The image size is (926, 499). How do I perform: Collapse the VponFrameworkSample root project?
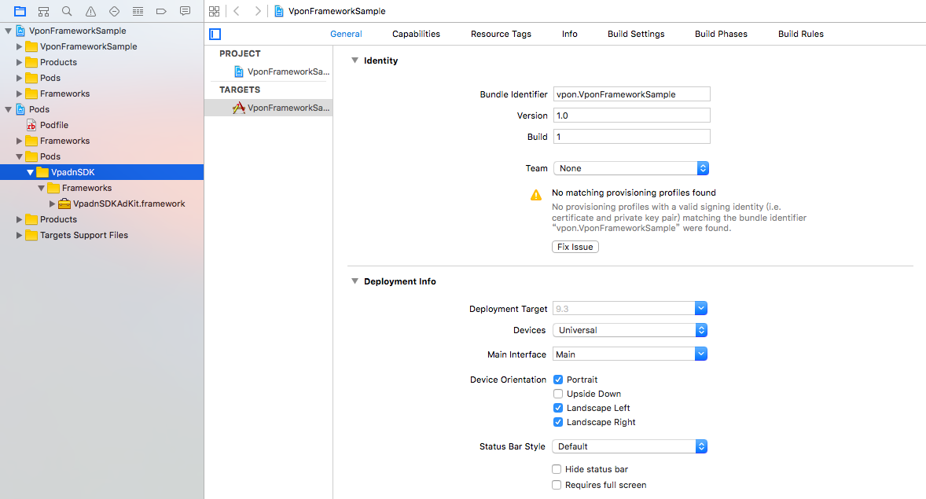[x=9, y=31]
